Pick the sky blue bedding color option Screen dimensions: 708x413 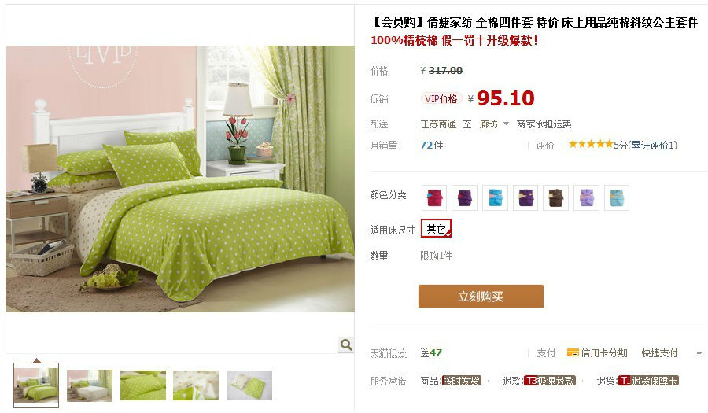(x=496, y=197)
